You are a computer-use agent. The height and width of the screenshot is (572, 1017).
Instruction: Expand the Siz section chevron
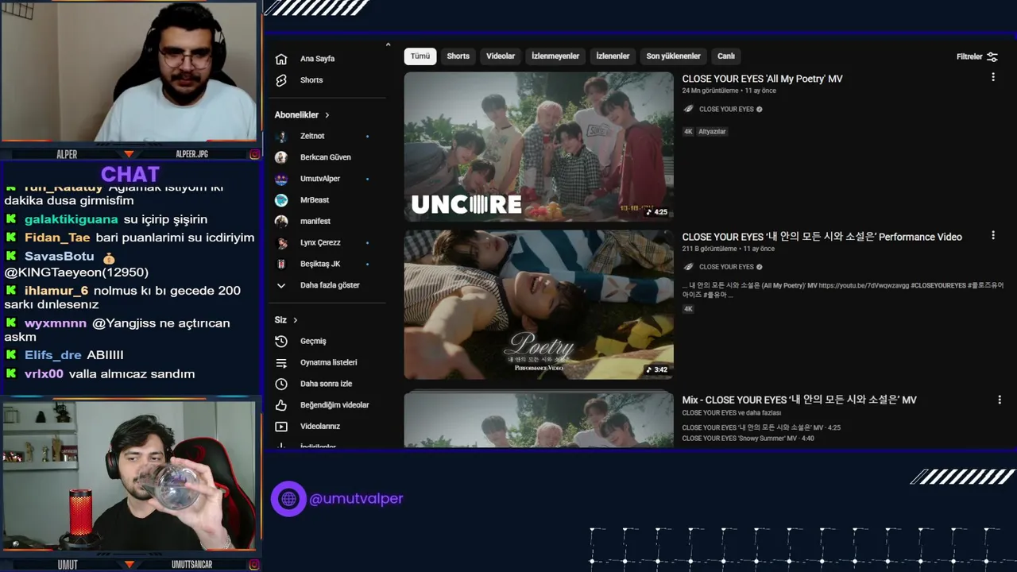(x=295, y=320)
